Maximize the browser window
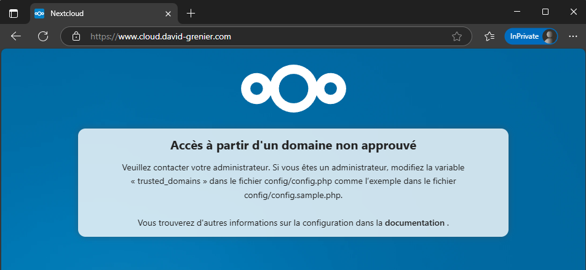 coord(545,12)
